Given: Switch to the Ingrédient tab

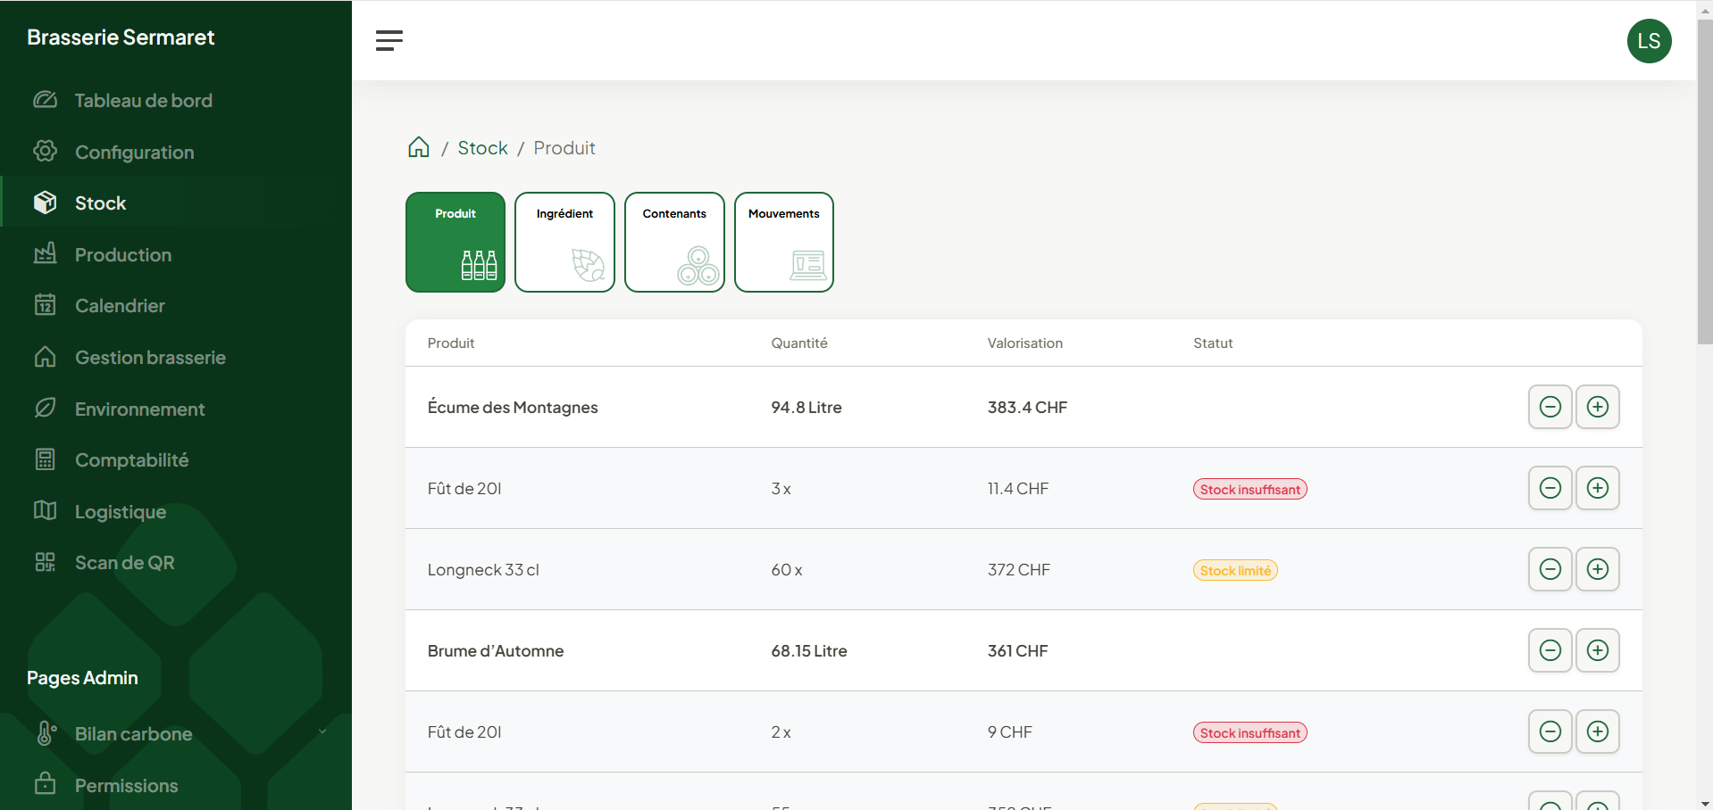Looking at the screenshot, I should click(564, 242).
